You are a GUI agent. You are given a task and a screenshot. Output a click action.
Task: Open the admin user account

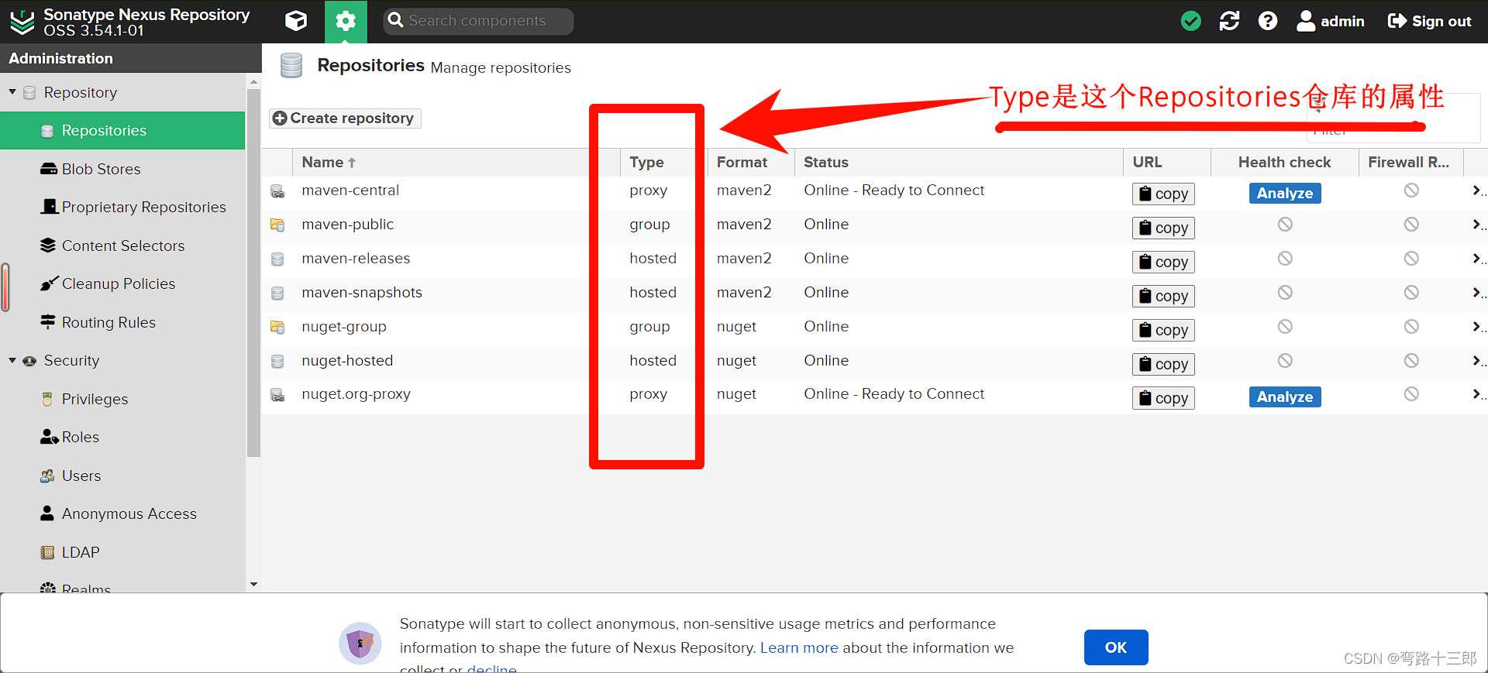pyautogui.click(x=1331, y=21)
